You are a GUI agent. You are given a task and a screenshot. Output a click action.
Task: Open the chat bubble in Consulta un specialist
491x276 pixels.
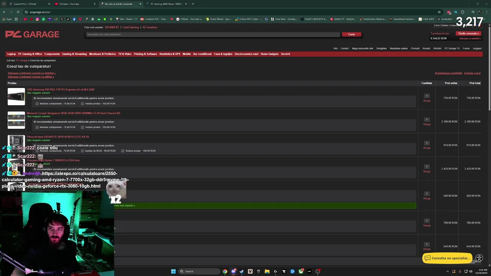(x=428, y=258)
